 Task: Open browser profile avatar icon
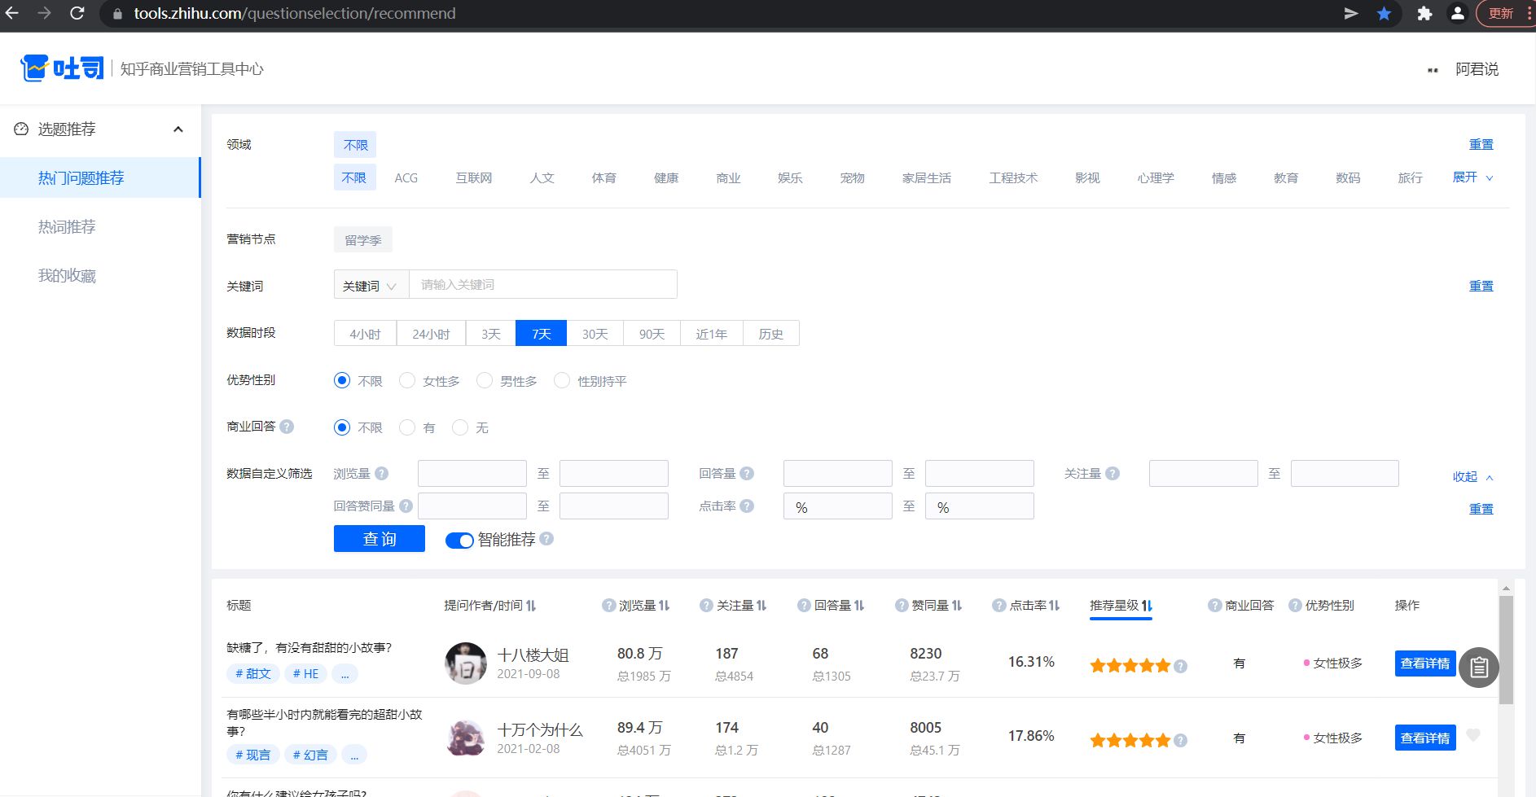point(1458,13)
